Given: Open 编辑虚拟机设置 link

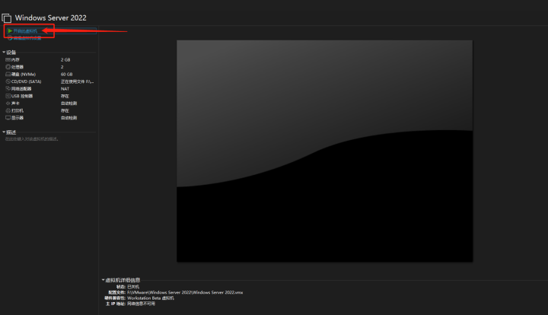Looking at the screenshot, I should [27, 38].
